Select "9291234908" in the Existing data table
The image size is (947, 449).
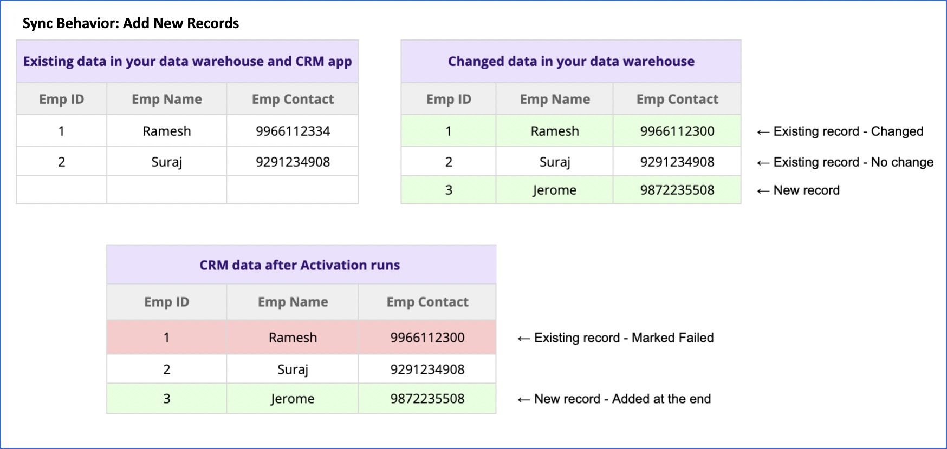(293, 162)
